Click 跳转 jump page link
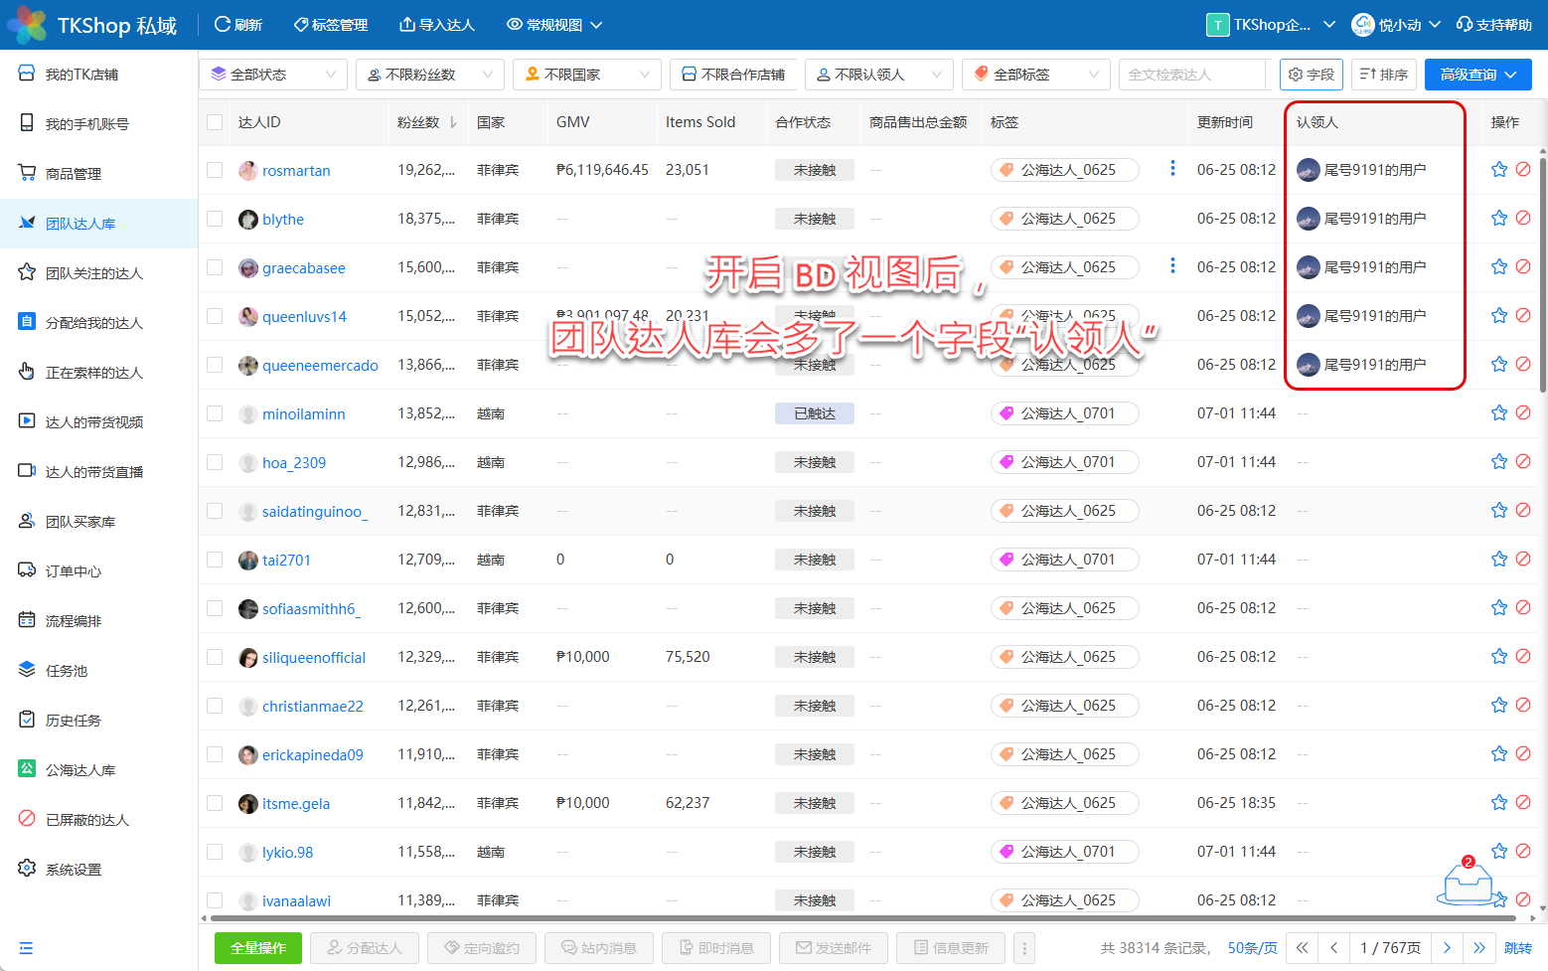1548x971 pixels. click(1518, 948)
